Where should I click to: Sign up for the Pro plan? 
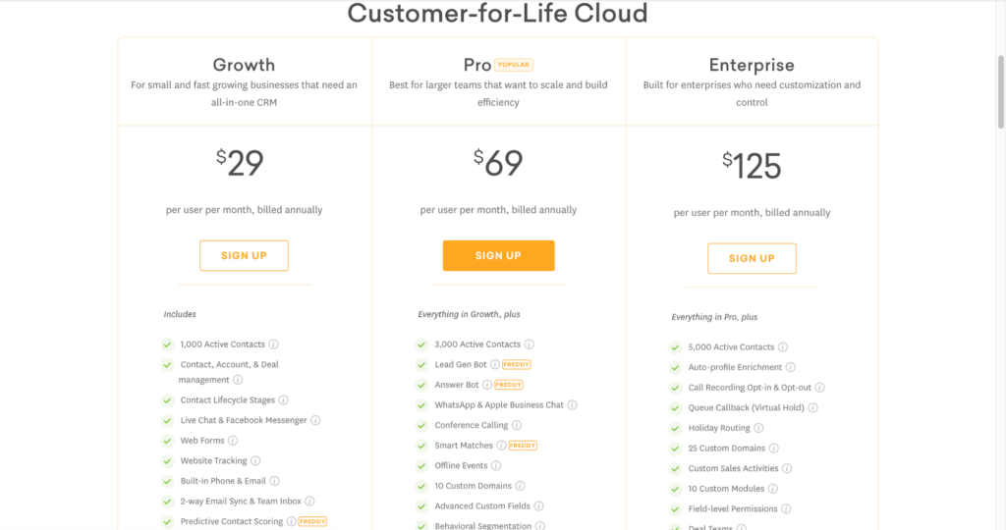click(x=498, y=256)
